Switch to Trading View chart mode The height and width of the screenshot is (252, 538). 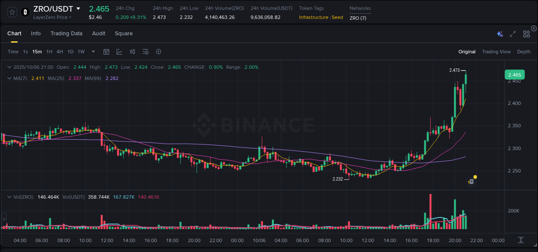point(496,52)
